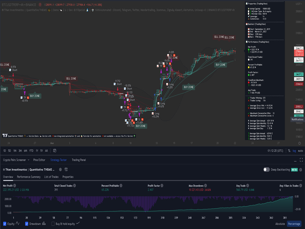Open the Crypto Pairs Screener dropdown
This screenshot has width=305, height=229.
point(15,160)
